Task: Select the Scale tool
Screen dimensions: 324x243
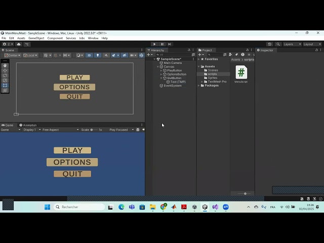Action: click(5, 80)
